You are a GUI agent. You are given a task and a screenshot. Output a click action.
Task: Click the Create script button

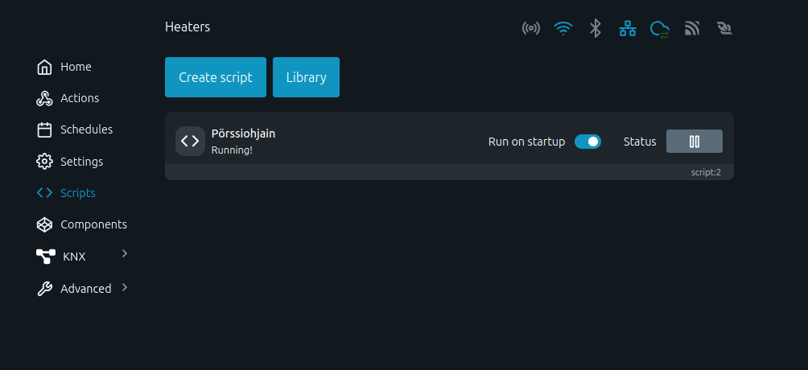216,77
